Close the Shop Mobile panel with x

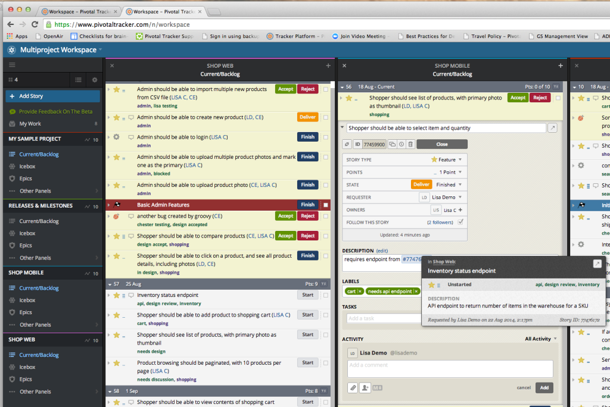(344, 65)
